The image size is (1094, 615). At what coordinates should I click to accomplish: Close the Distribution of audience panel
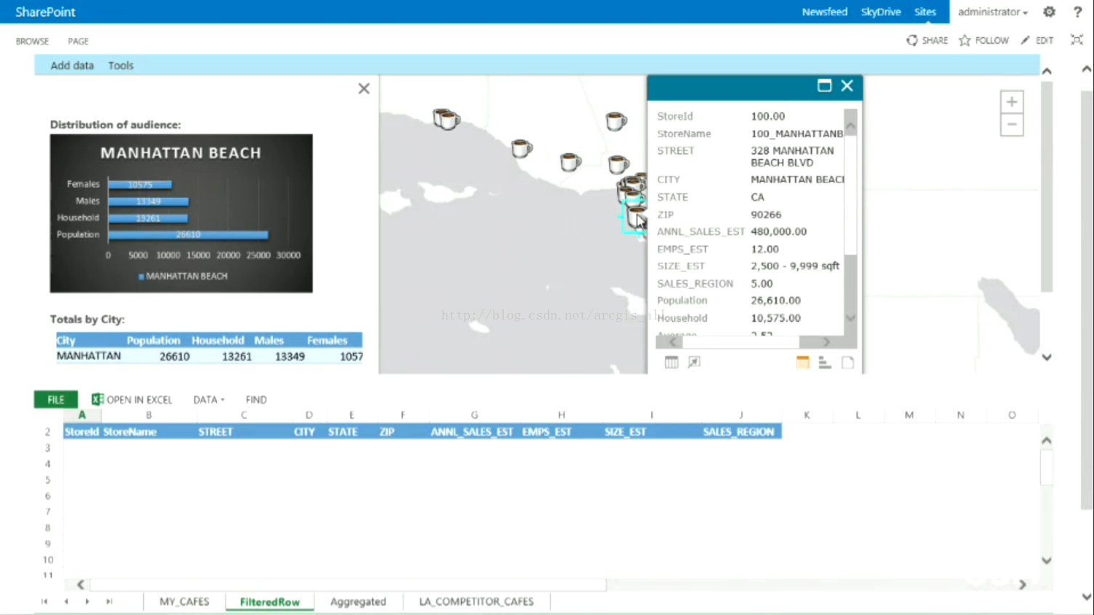tap(364, 89)
